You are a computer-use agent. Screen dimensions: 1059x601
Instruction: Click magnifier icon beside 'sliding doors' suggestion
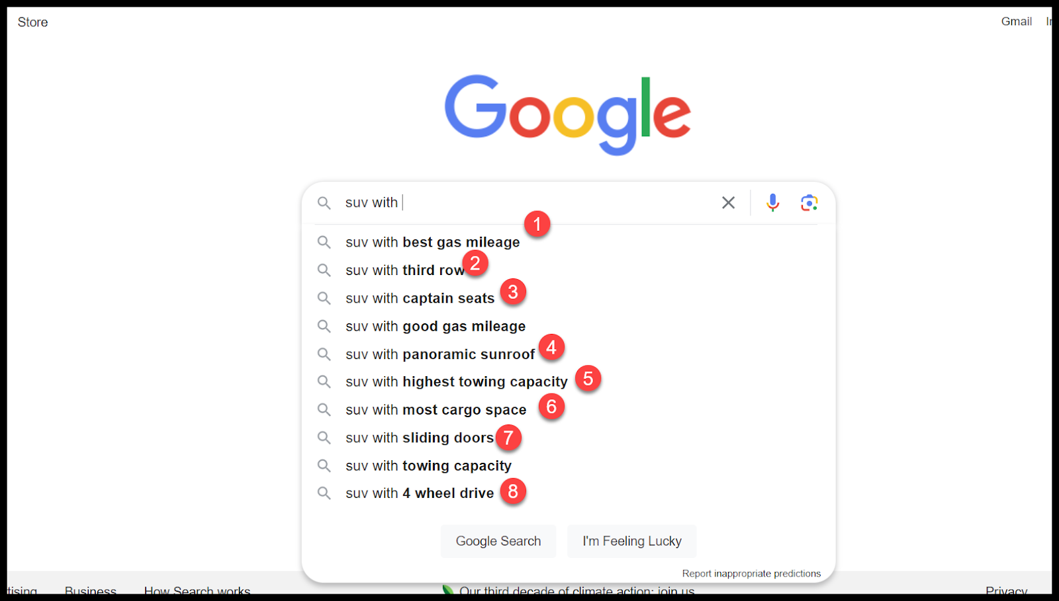324,438
